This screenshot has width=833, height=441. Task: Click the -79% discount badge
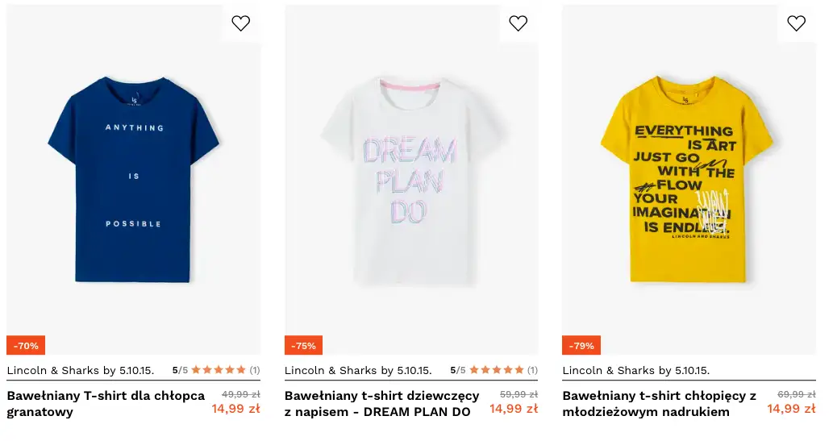[581, 346]
